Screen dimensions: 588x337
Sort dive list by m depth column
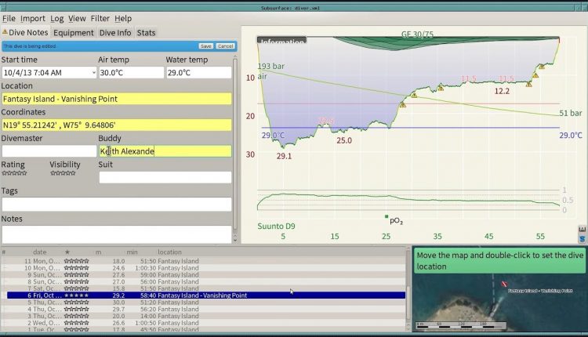(98, 252)
